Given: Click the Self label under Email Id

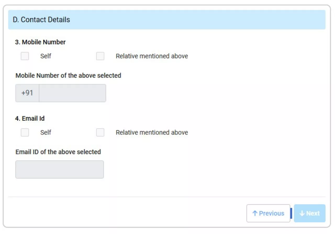Looking at the screenshot, I should pyautogui.click(x=46, y=133).
